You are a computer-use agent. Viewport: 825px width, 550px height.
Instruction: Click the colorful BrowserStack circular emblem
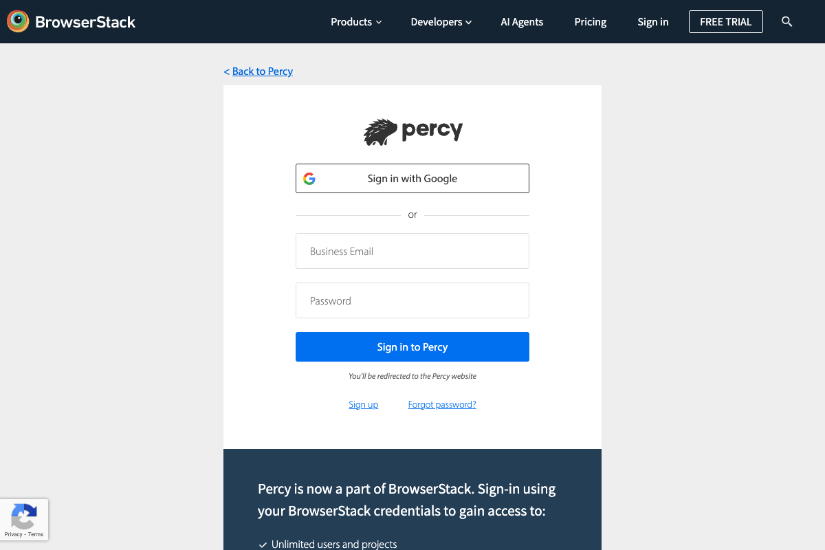17,21
